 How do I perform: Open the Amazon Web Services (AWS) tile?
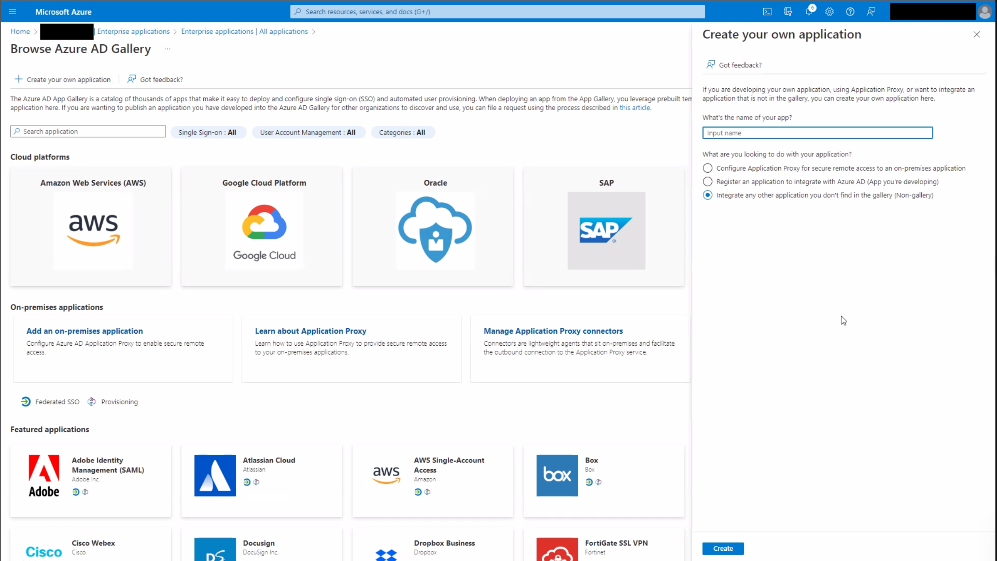point(91,226)
